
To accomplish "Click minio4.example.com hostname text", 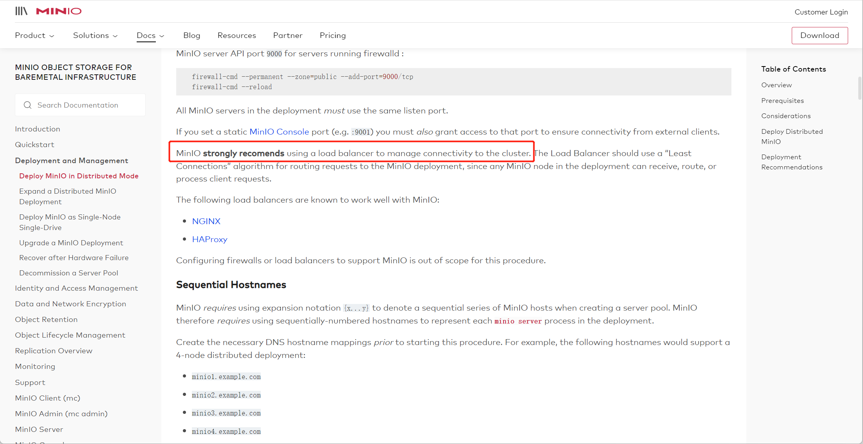I will click(x=226, y=431).
